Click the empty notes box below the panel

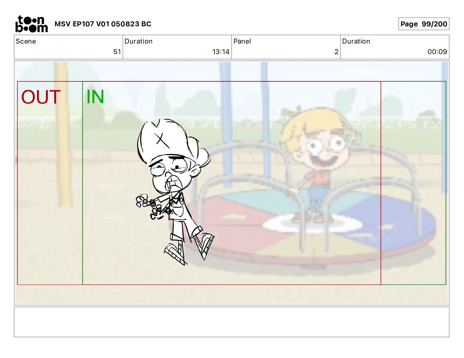pos(231,322)
